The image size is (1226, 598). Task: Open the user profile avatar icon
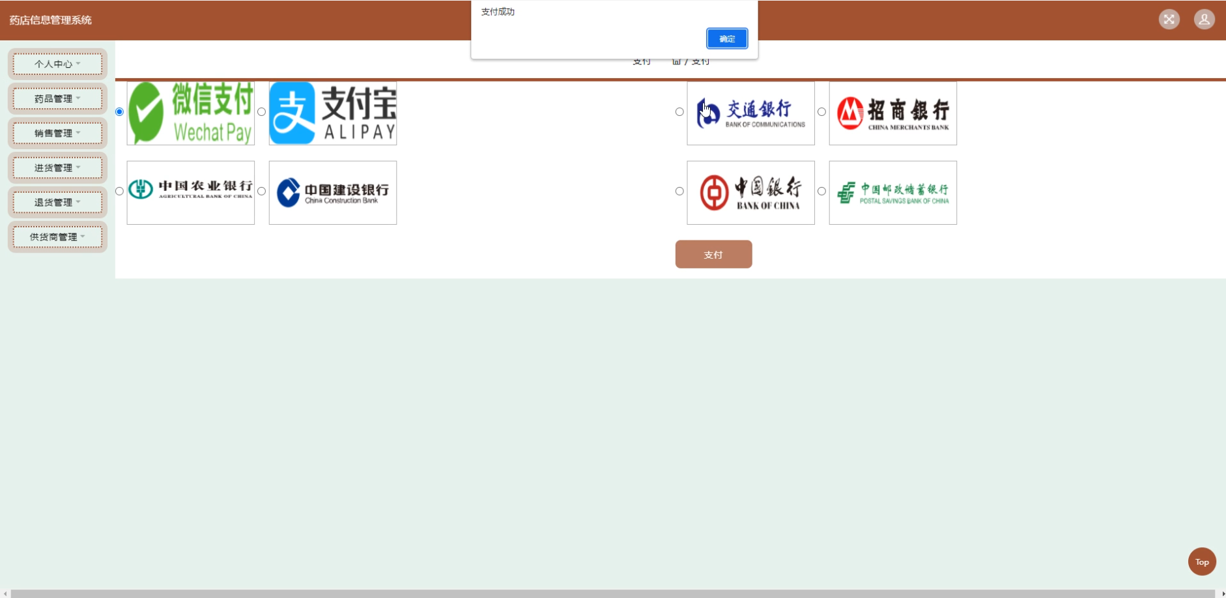(x=1204, y=20)
